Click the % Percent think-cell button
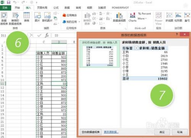Screen dimensions: 191x138 coord(144,14)
